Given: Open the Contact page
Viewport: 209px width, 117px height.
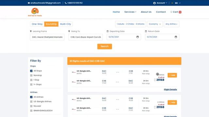Looking at the screenshot, I should 161,12.
